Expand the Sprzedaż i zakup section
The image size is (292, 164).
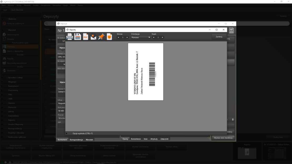15,77
